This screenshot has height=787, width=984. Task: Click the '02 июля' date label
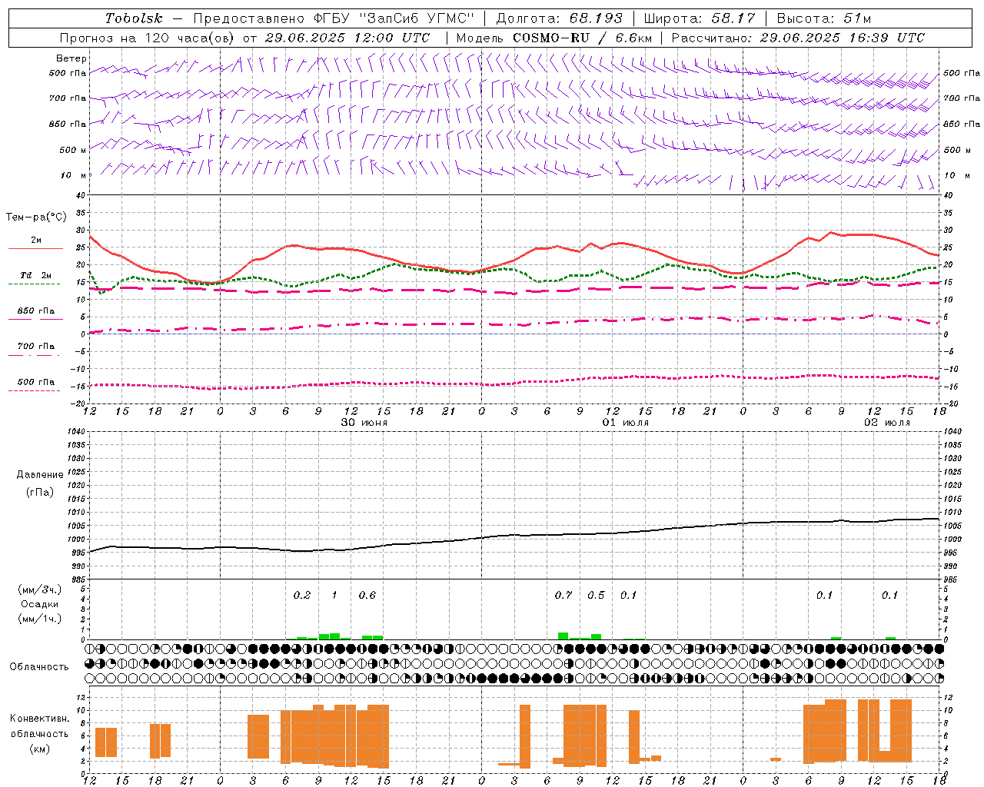point(886,423)
